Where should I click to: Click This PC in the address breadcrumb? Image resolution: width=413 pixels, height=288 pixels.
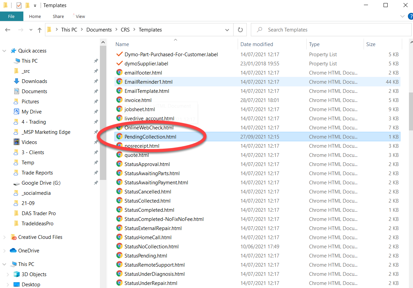coord(69,30)
